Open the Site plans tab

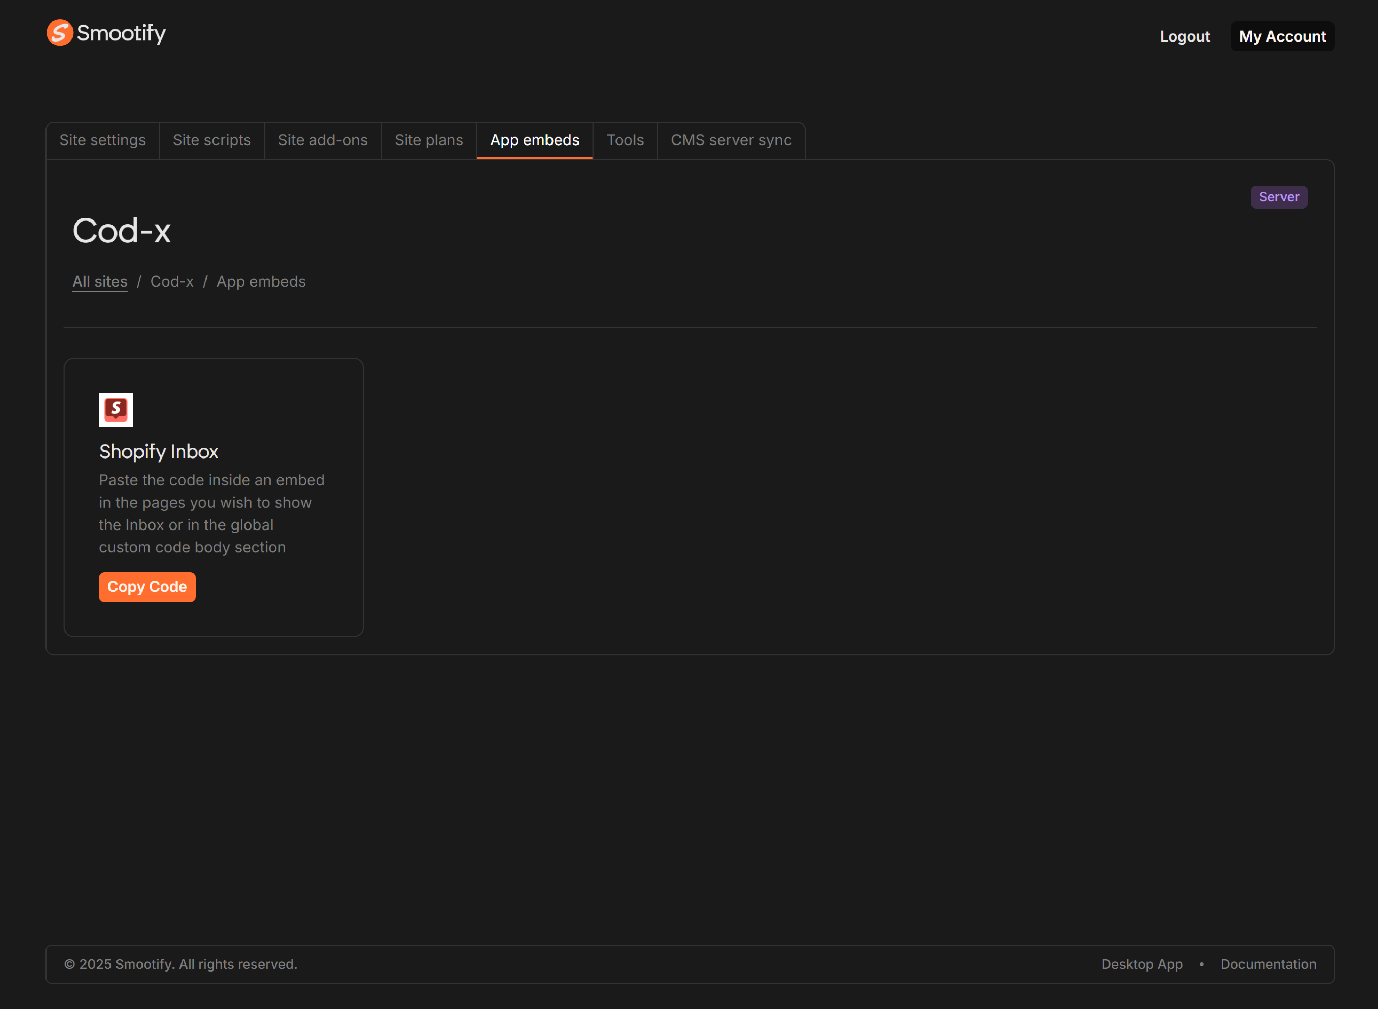click(x=429, y=140)
